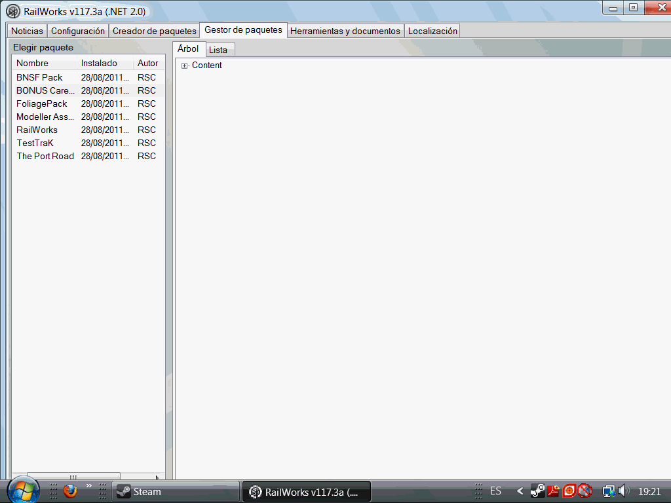This screenshot has height=503, width=671.
Task: Open the network connection tray icon
Action: click(608, 491)
